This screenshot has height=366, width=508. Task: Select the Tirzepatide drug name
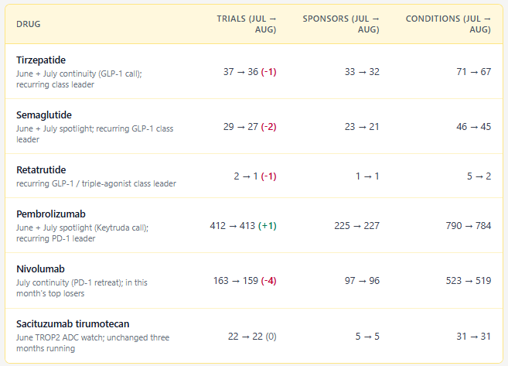coord(41,60)
